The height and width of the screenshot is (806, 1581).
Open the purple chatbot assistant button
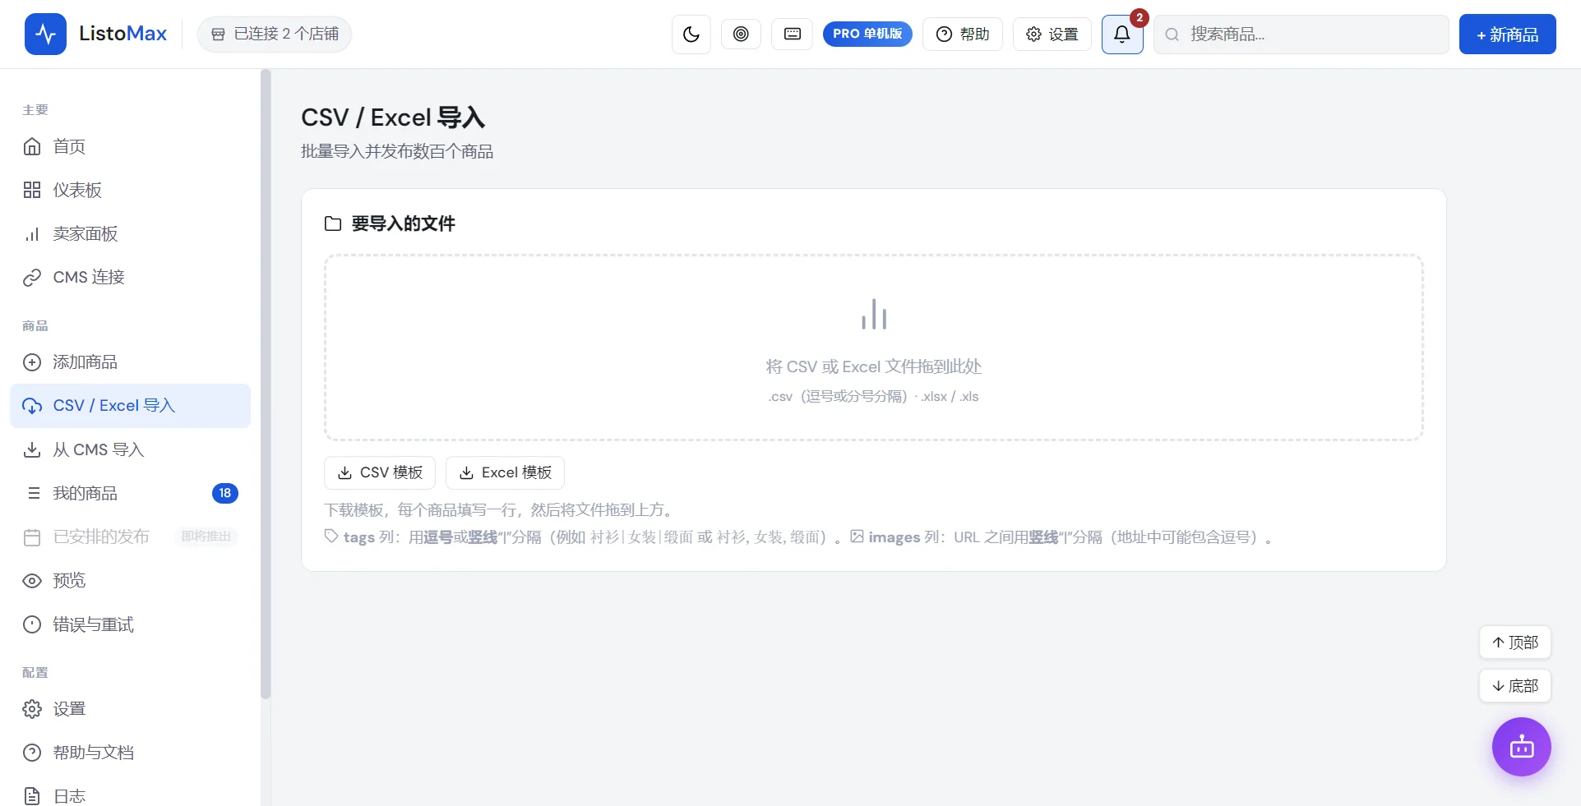1522,747
